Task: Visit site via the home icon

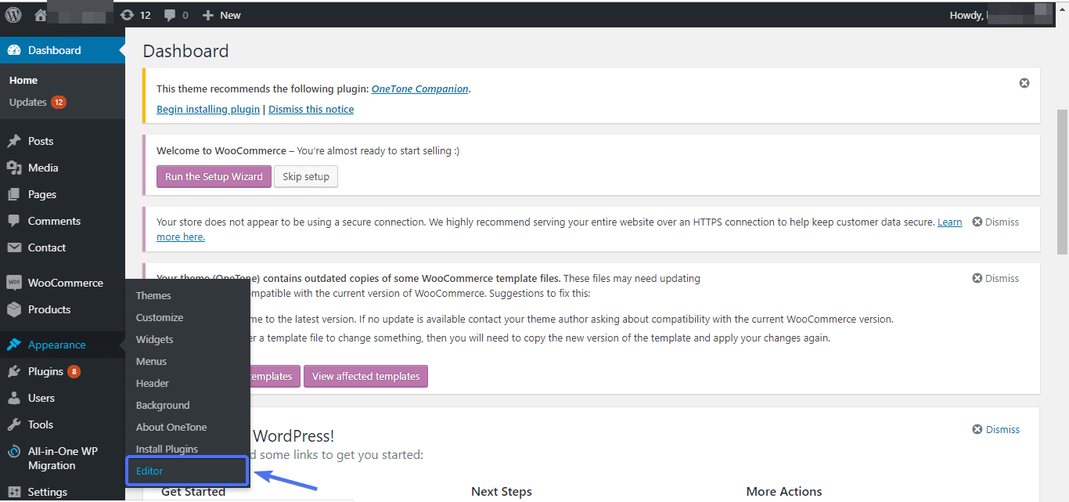Action: coord(41,15)
